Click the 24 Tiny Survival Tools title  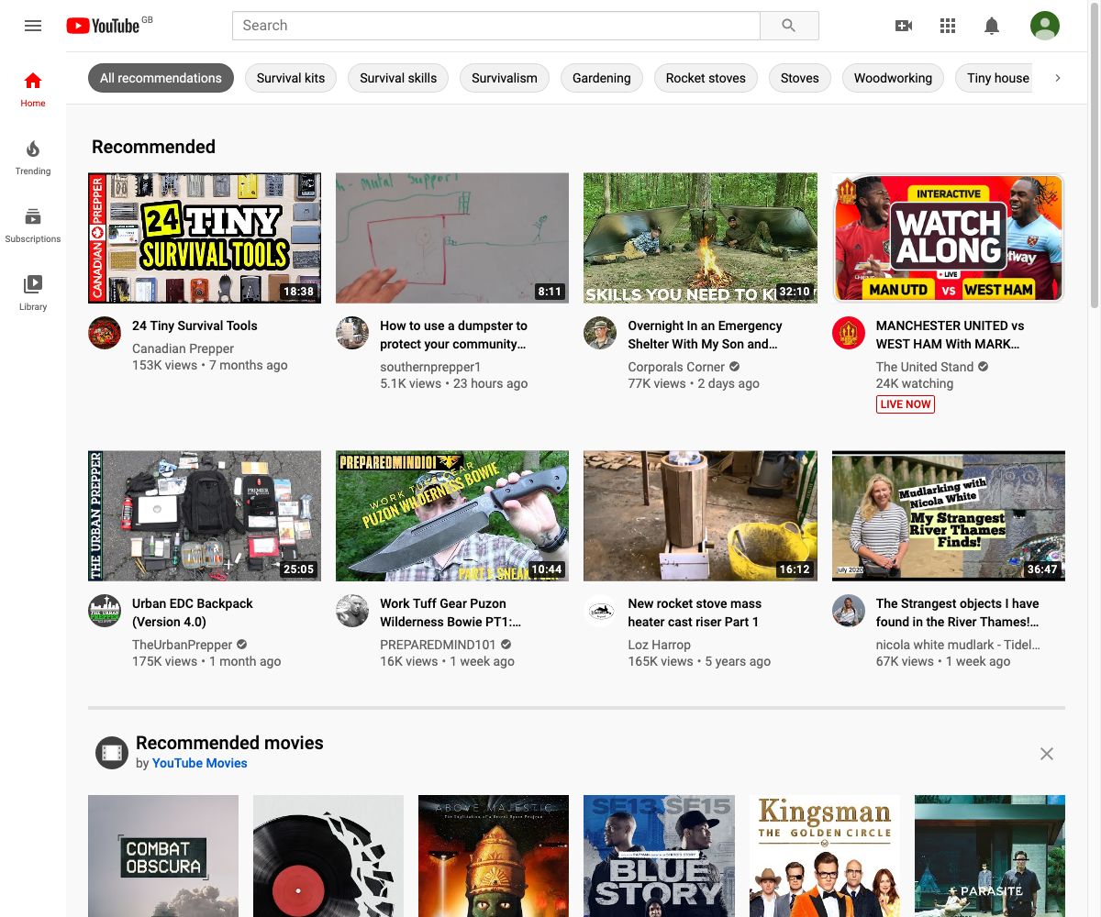pyautogui.click(x=195, y=326)
